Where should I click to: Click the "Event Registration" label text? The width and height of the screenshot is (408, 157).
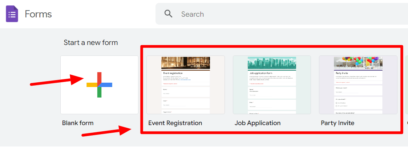[x=175, y=123]
